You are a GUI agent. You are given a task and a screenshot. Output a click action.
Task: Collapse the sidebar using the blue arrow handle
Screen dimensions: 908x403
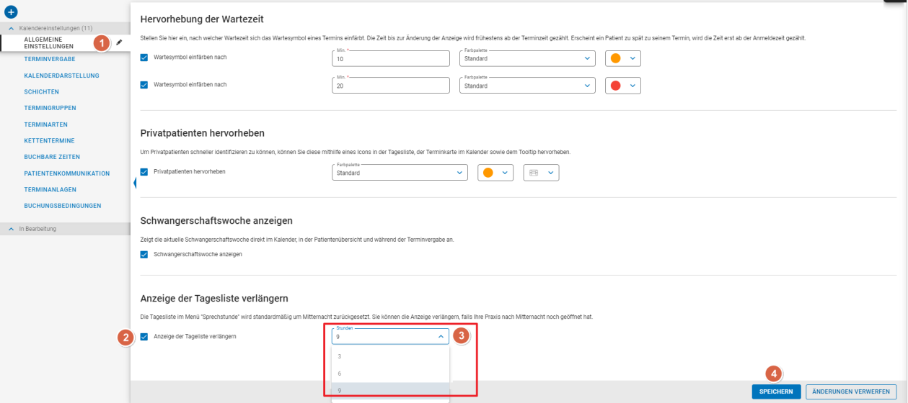coord(135,184)
